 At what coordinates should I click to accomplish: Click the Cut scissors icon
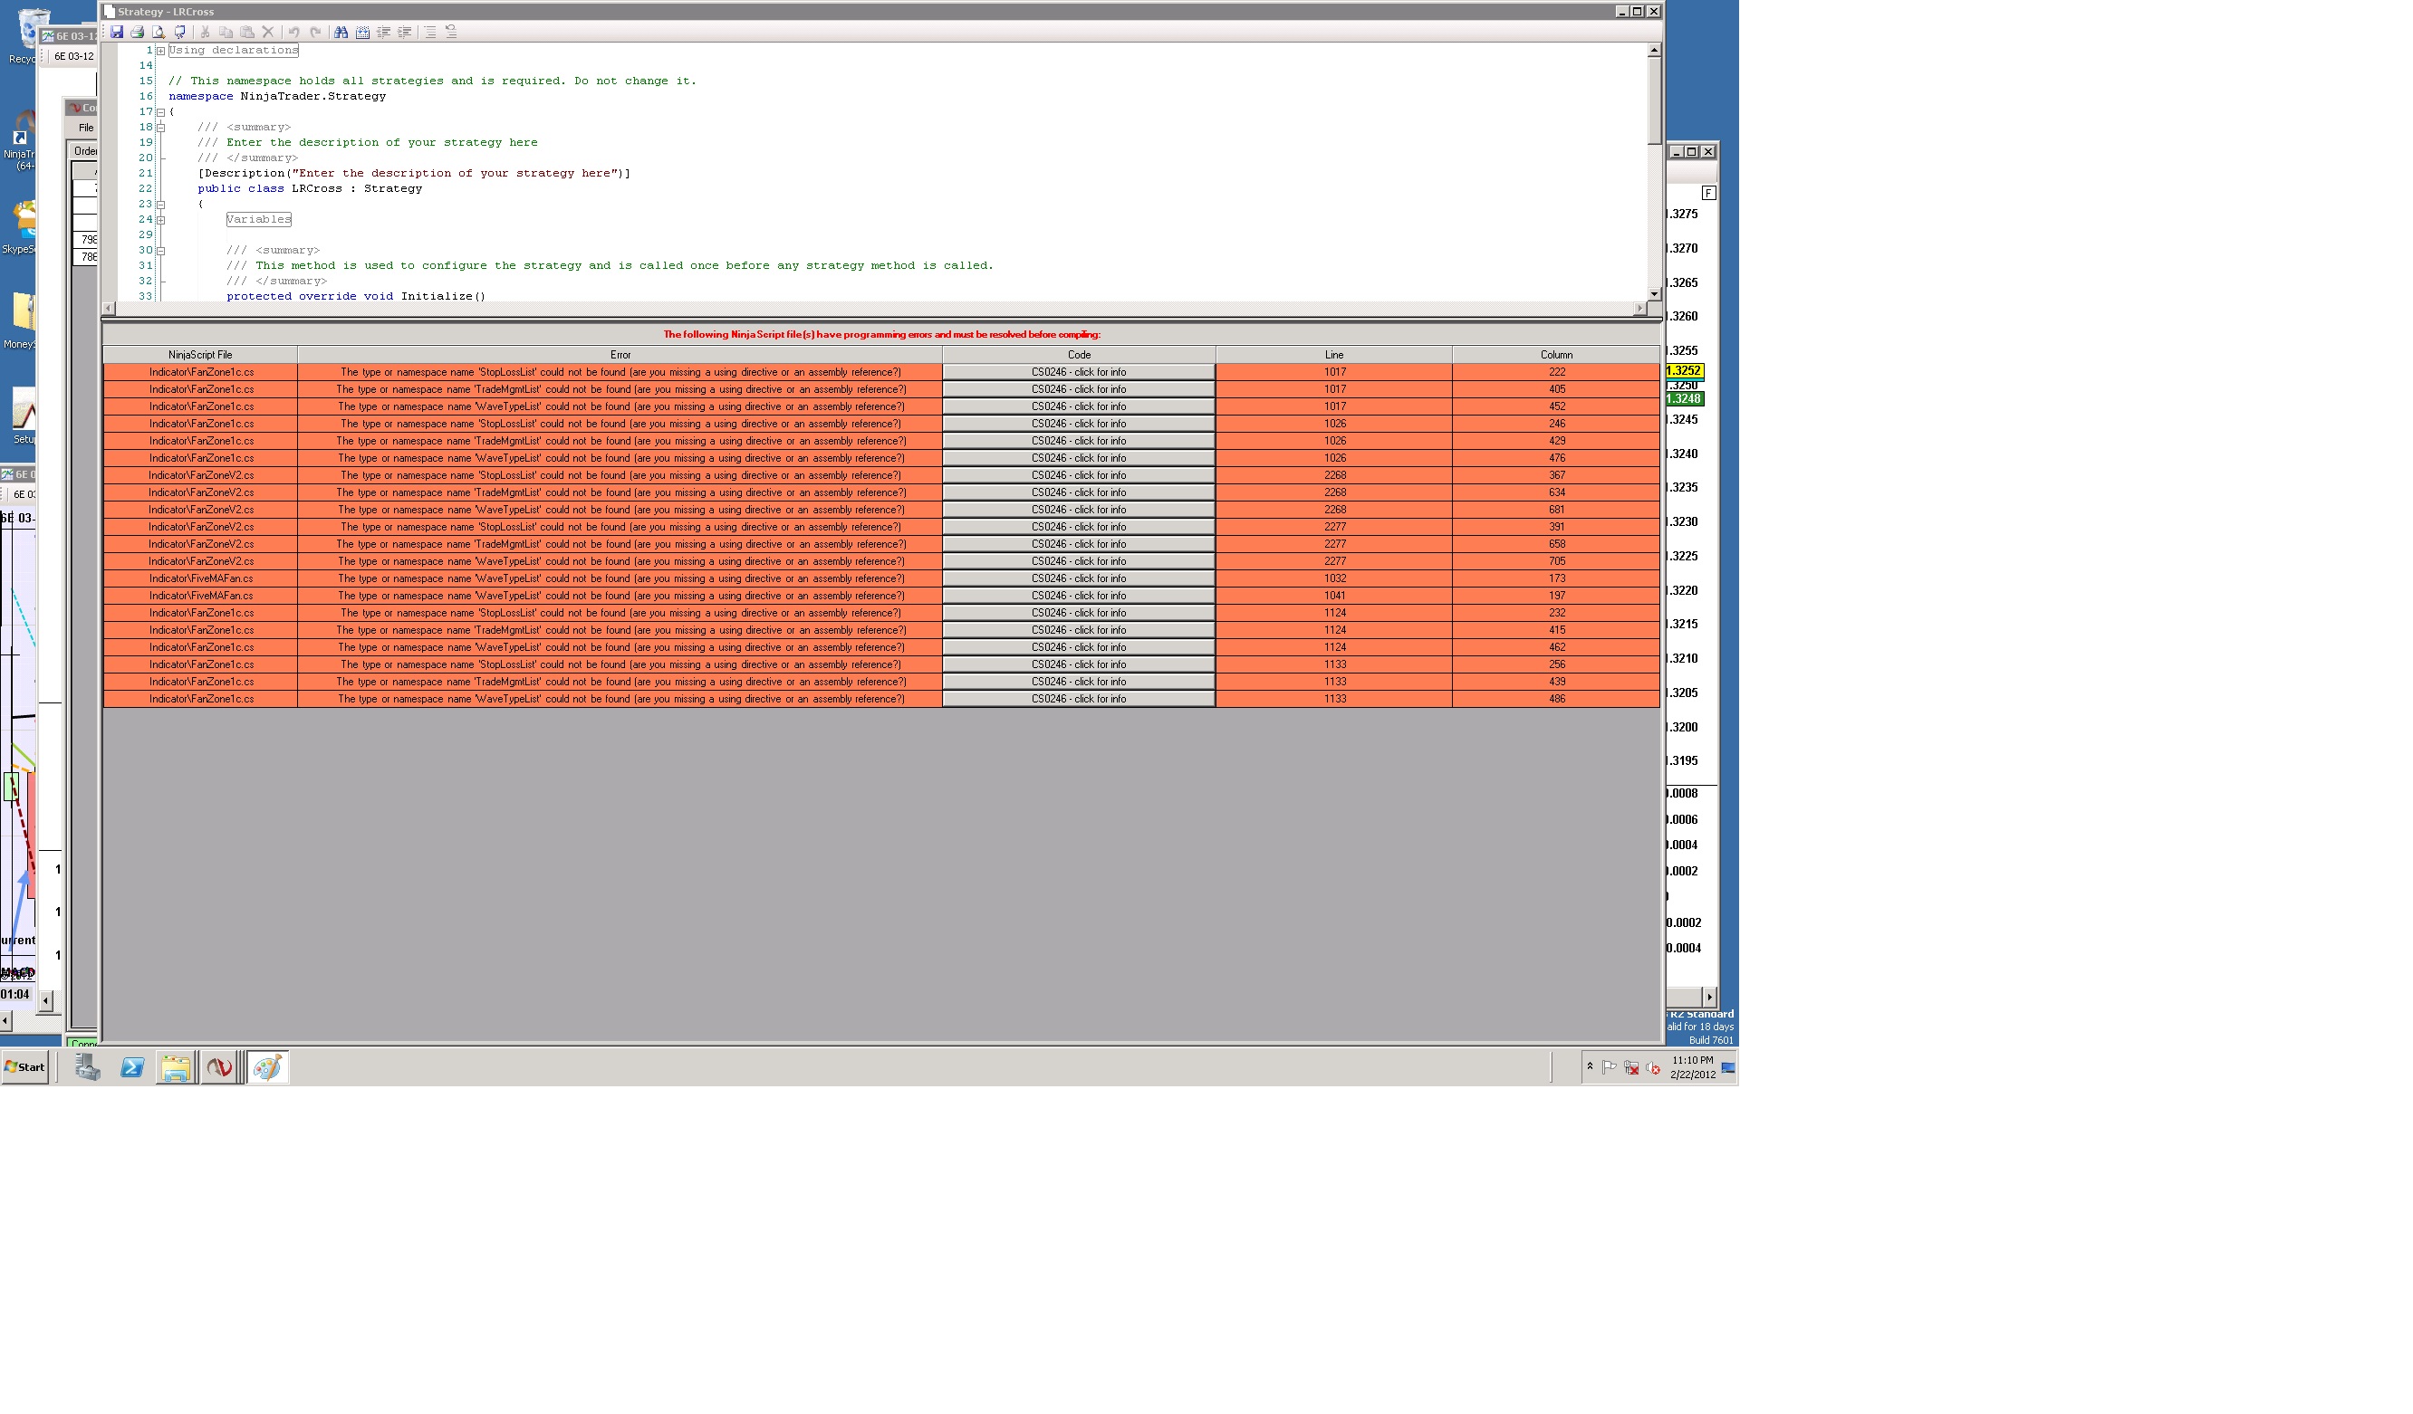205,32
